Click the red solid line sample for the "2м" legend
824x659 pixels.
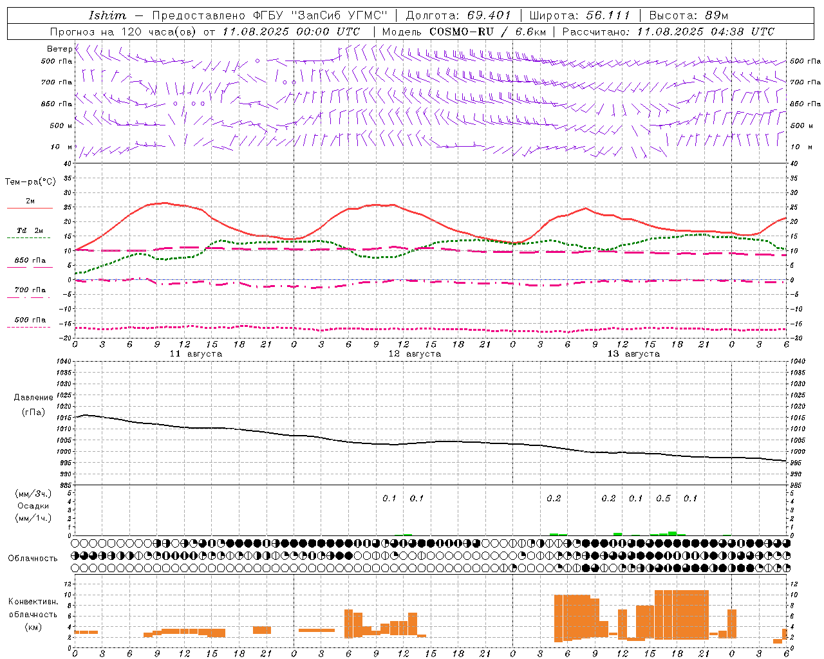pos(30,209)
